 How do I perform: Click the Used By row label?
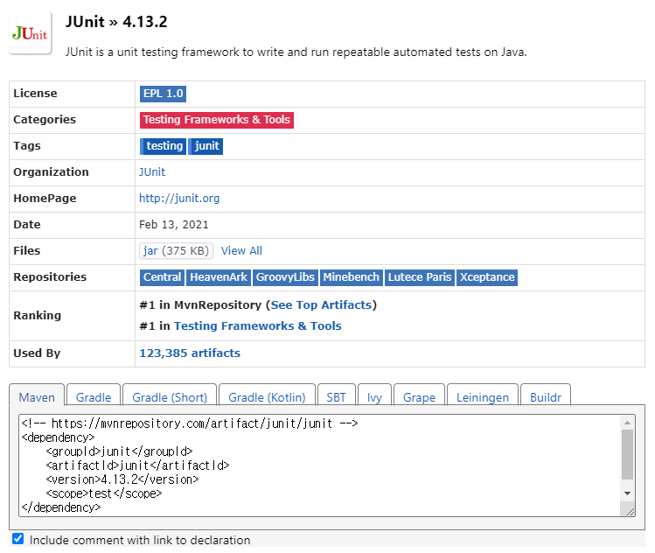38,353
